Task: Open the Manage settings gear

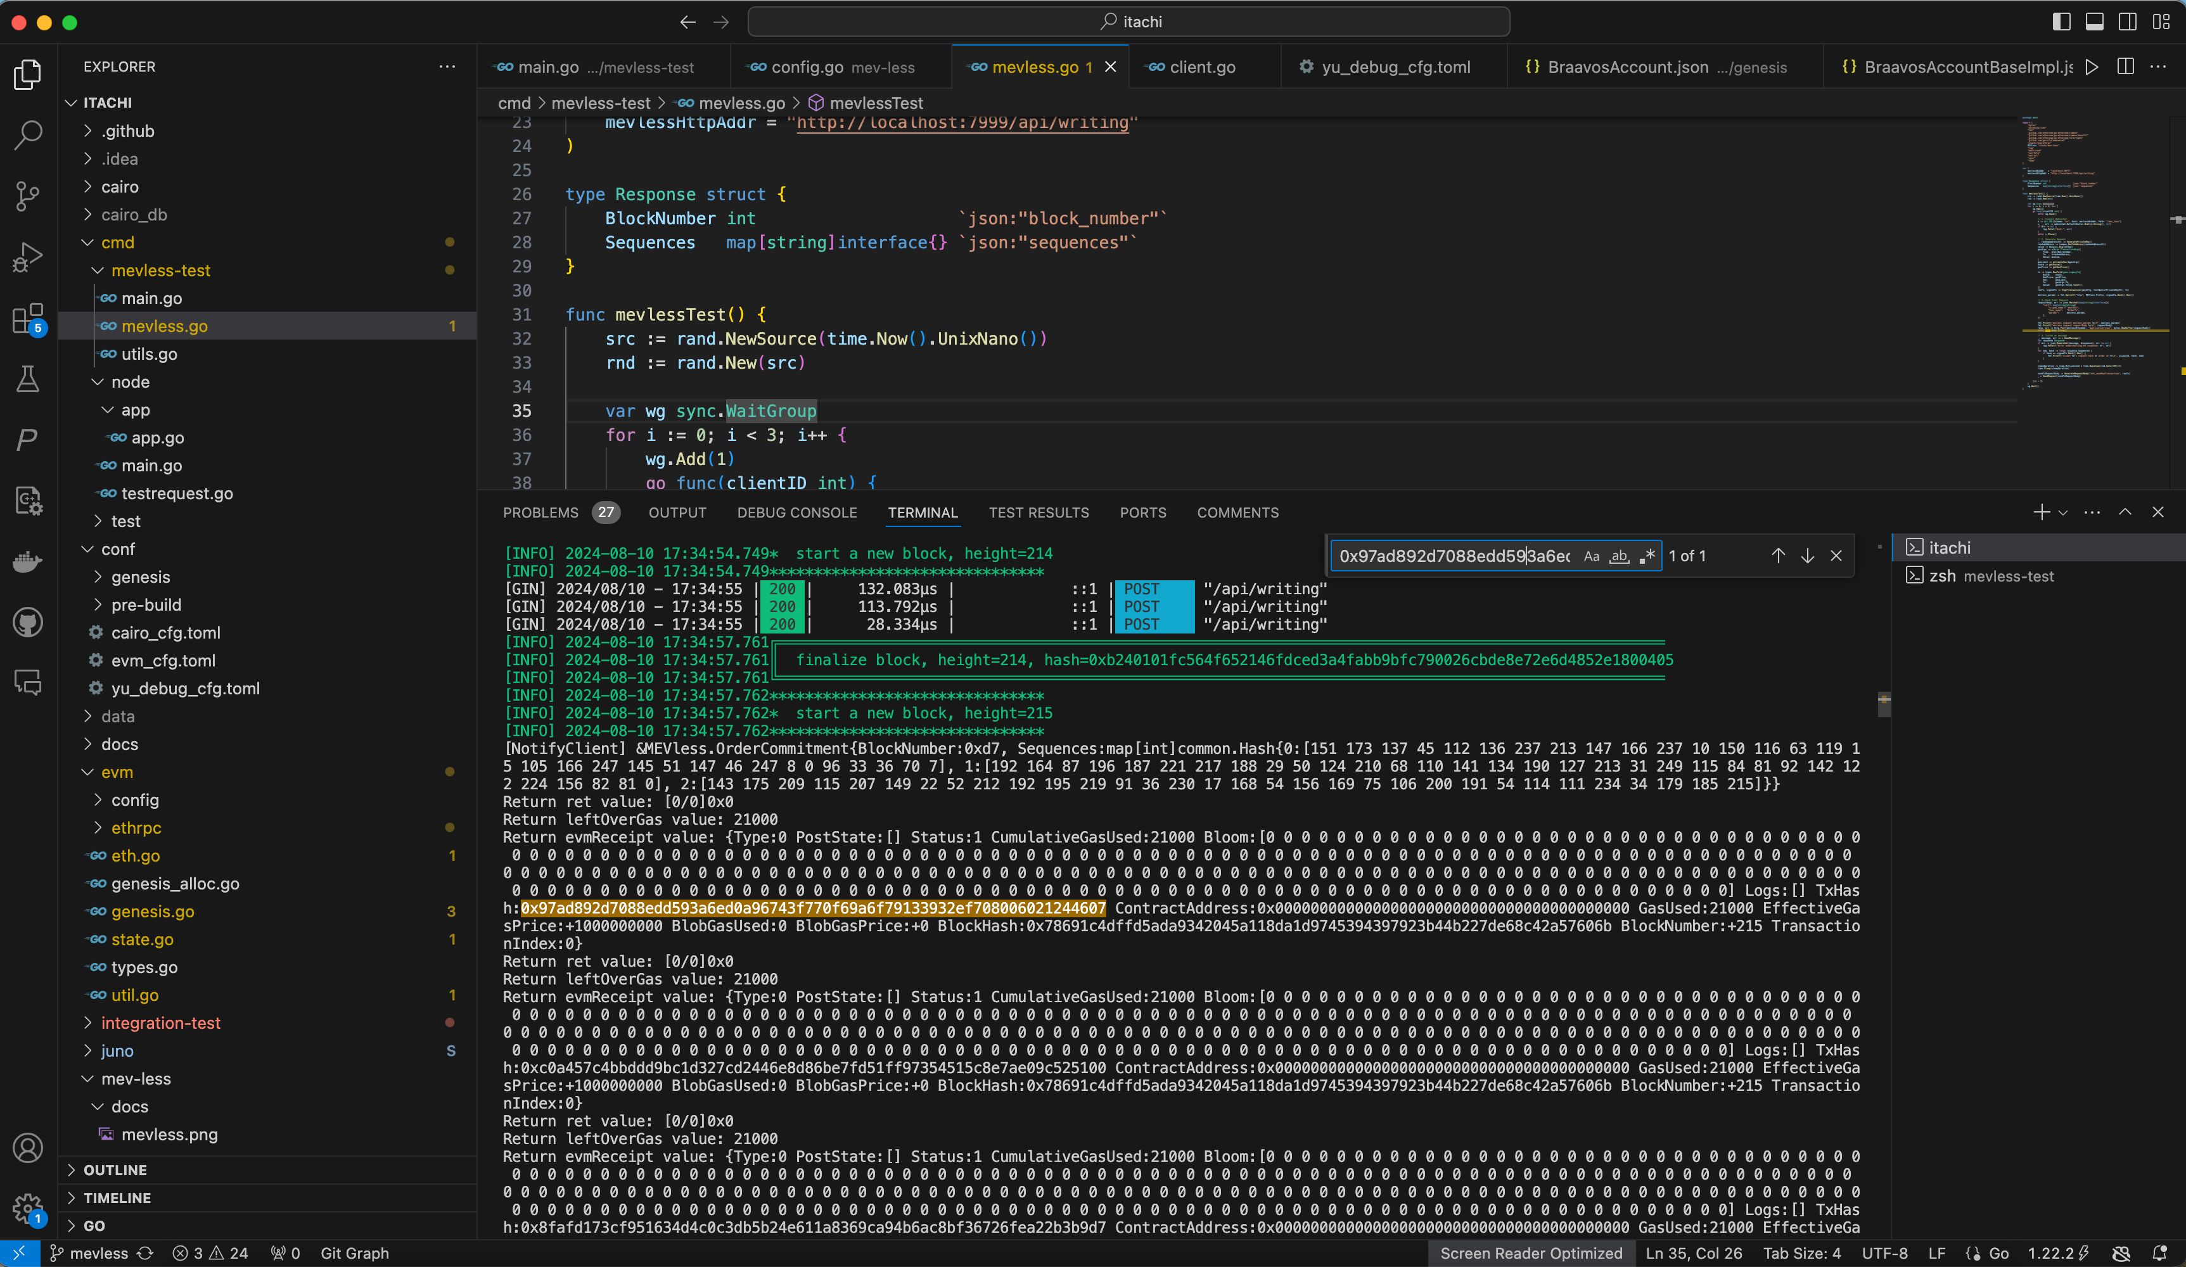Action: (28, 1208)
